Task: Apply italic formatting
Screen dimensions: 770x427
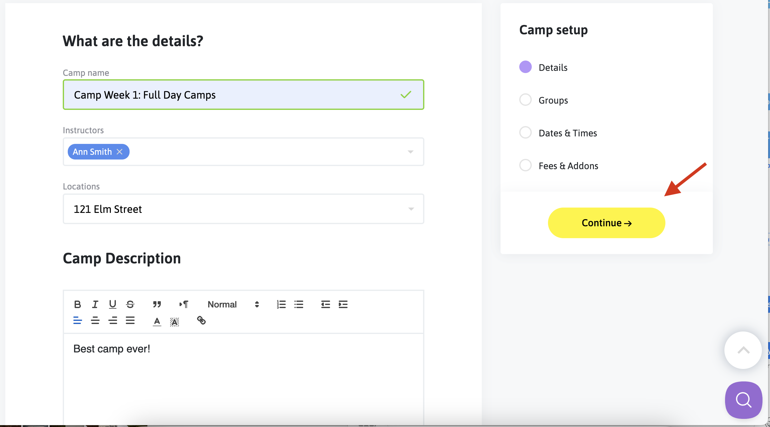Action: coord(95,304)
